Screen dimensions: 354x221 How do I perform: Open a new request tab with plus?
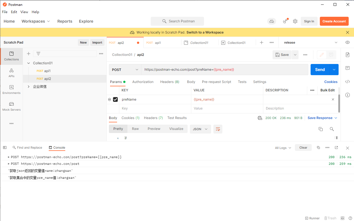(x=262, y=42)
